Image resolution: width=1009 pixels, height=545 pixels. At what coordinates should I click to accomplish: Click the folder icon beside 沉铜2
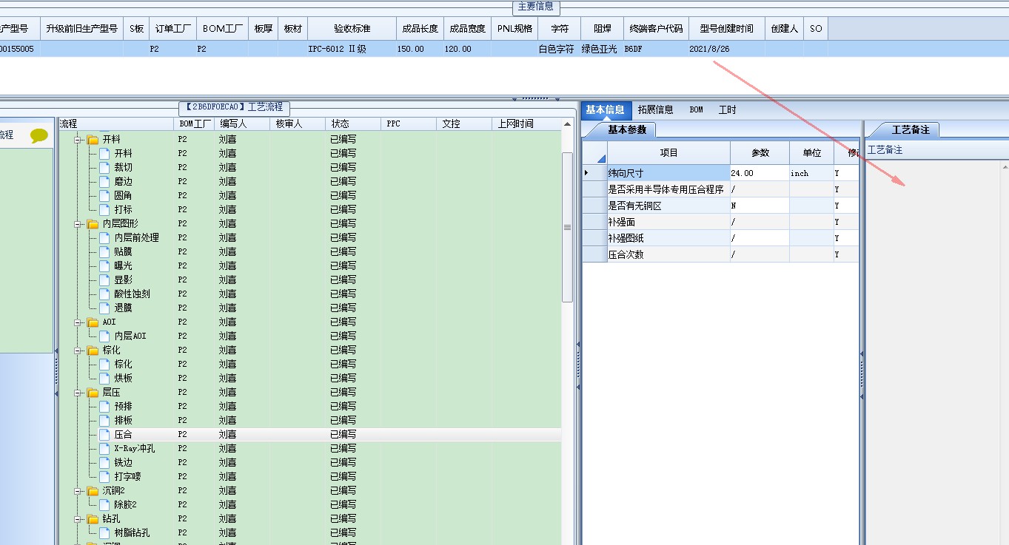[93, 490]
